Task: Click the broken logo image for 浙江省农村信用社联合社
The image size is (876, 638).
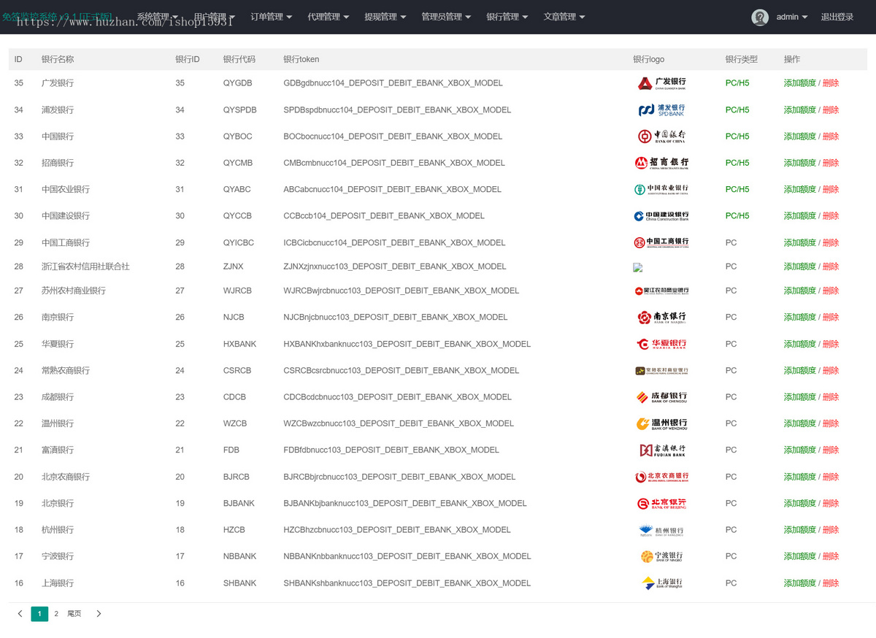Action: point(637,267)
